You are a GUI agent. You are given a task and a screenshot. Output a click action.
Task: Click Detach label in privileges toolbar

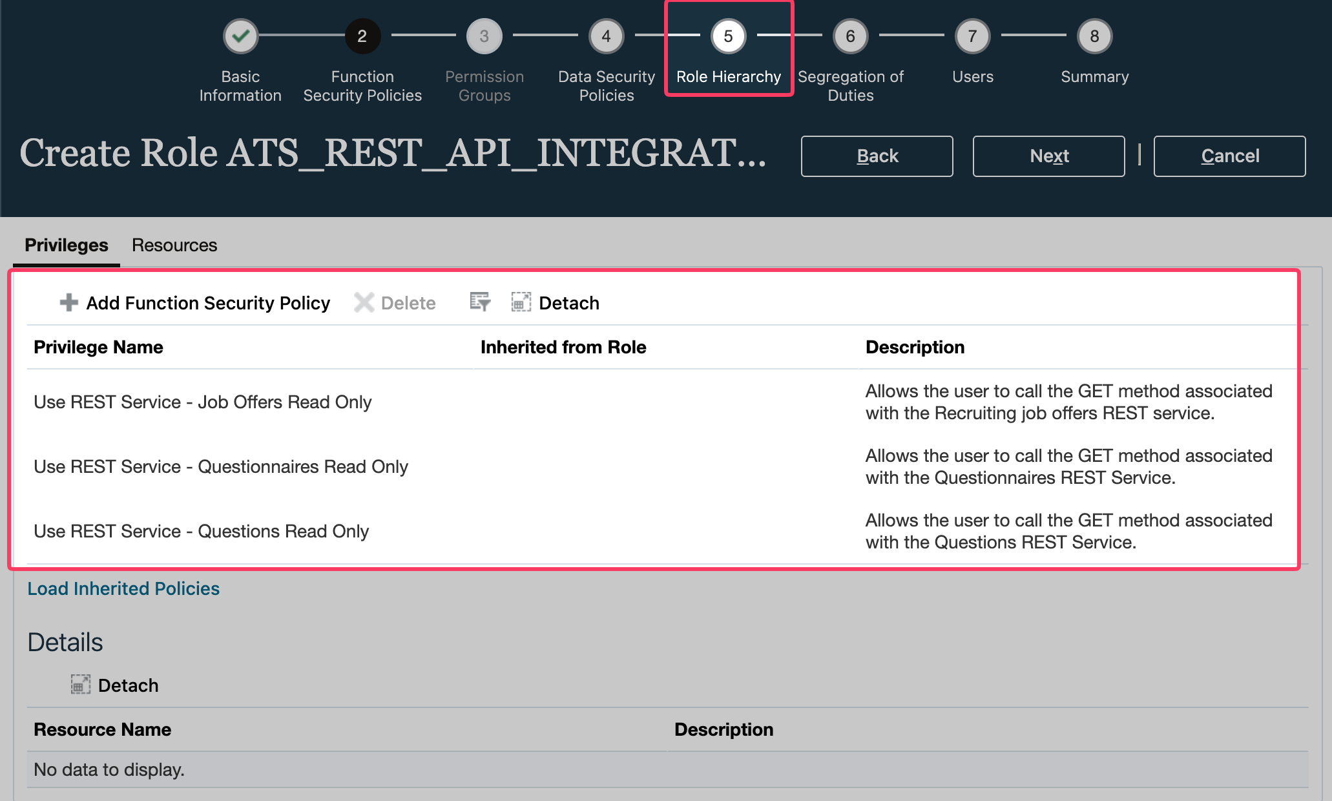click(569, 303)
